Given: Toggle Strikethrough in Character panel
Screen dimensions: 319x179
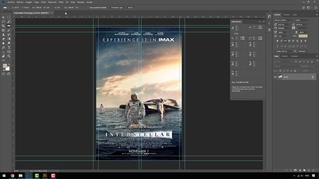Looking at the screenshot, I should [305, 41].
